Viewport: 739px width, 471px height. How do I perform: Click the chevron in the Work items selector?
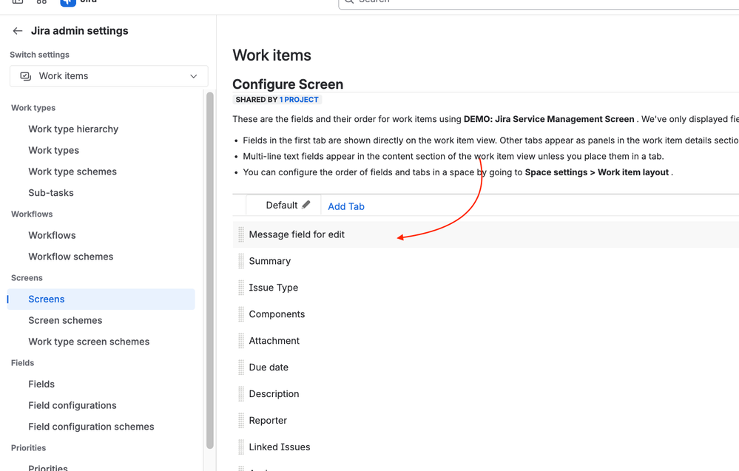(x=193, y=76)
